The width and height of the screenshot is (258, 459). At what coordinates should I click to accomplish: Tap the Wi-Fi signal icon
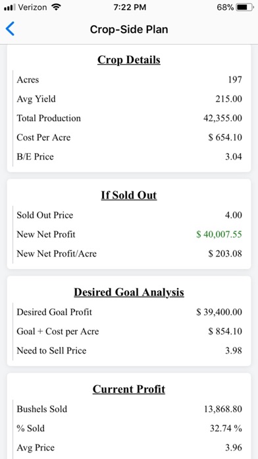point(55,7)
